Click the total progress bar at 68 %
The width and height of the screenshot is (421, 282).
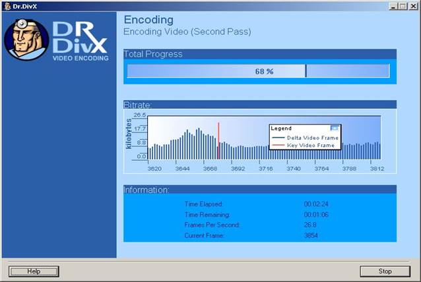pos(258,71)
